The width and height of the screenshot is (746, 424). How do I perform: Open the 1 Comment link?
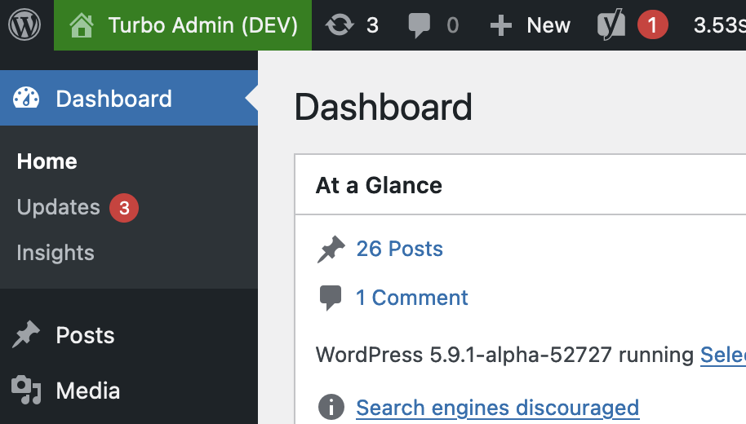(x=412, y=298)
